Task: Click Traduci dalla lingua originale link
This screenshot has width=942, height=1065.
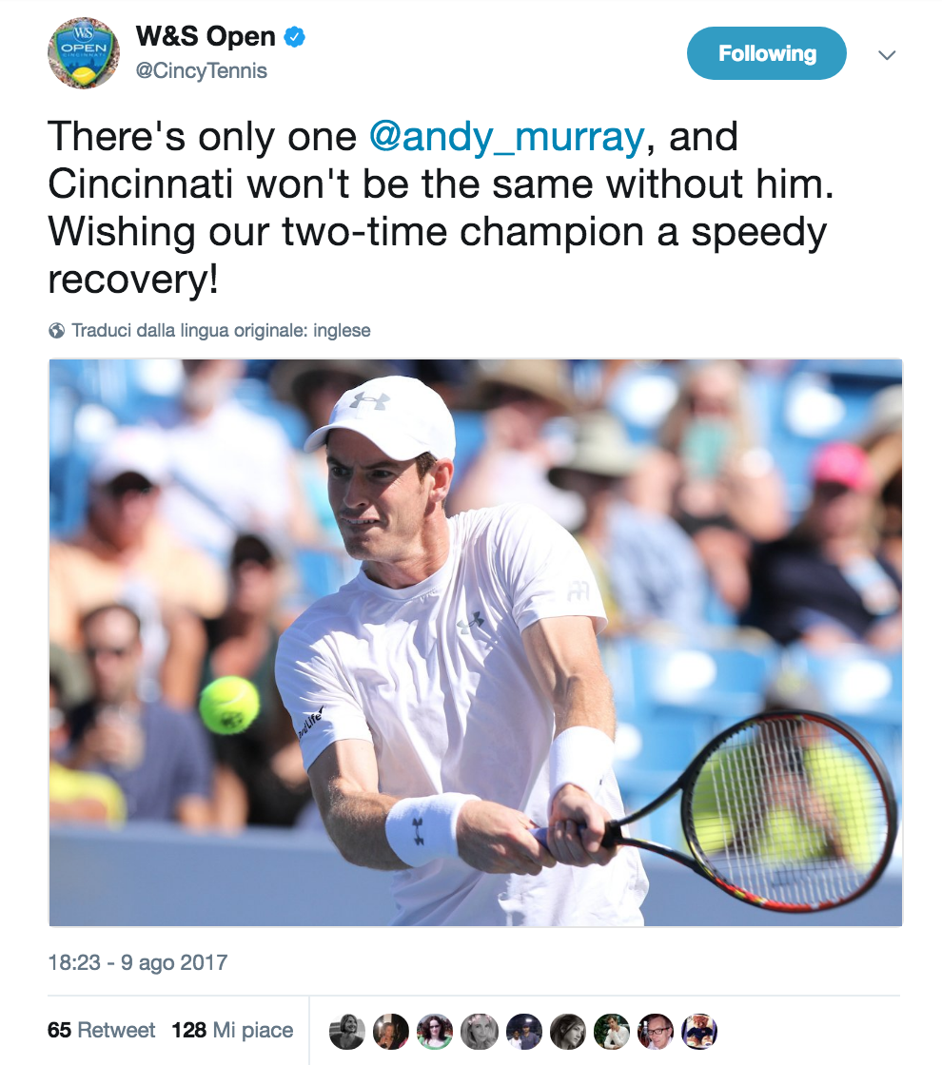Action: (x=221, y=331)
